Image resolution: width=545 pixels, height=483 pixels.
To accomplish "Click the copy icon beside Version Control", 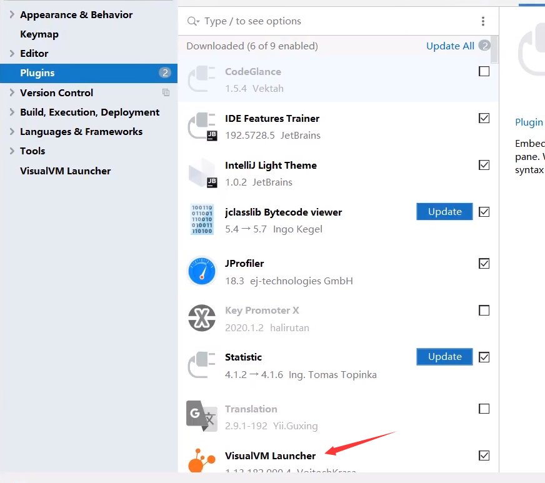I will click(166, 92).
